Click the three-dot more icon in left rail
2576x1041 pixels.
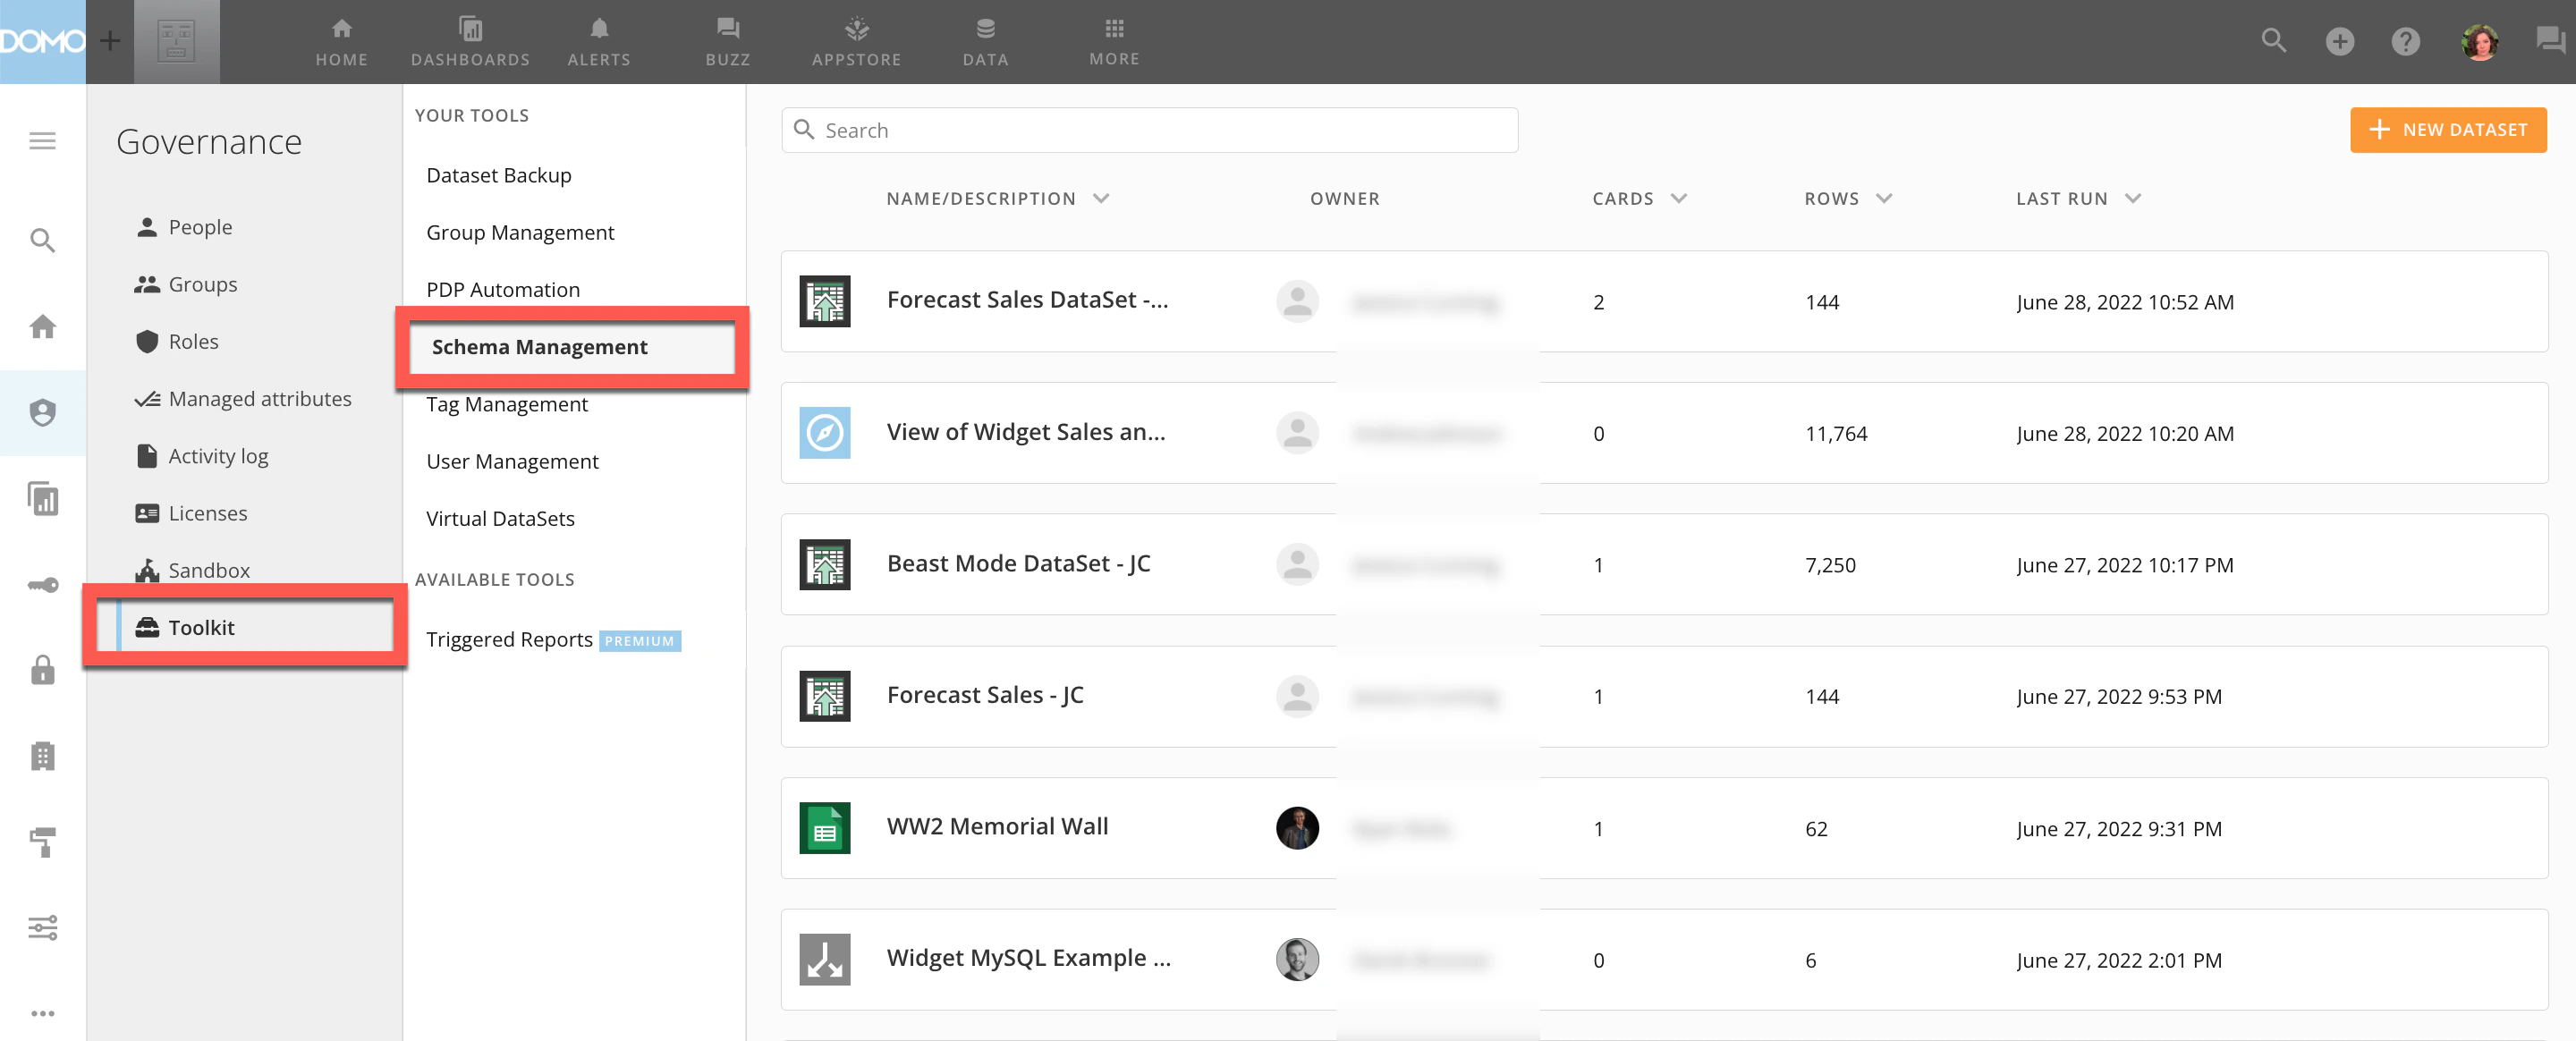[43, 1013]
